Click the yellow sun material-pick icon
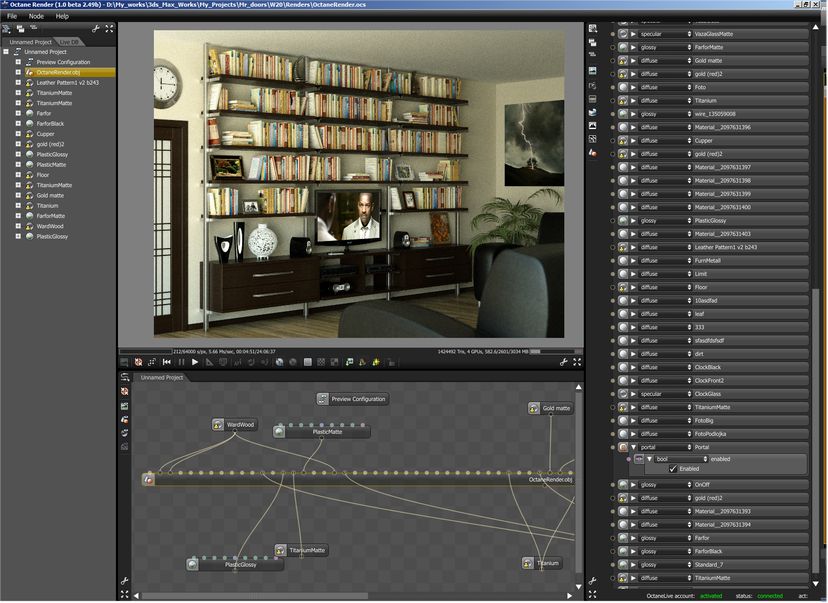The height and width of the screenshot is (603, 828). tap(376, 362)
